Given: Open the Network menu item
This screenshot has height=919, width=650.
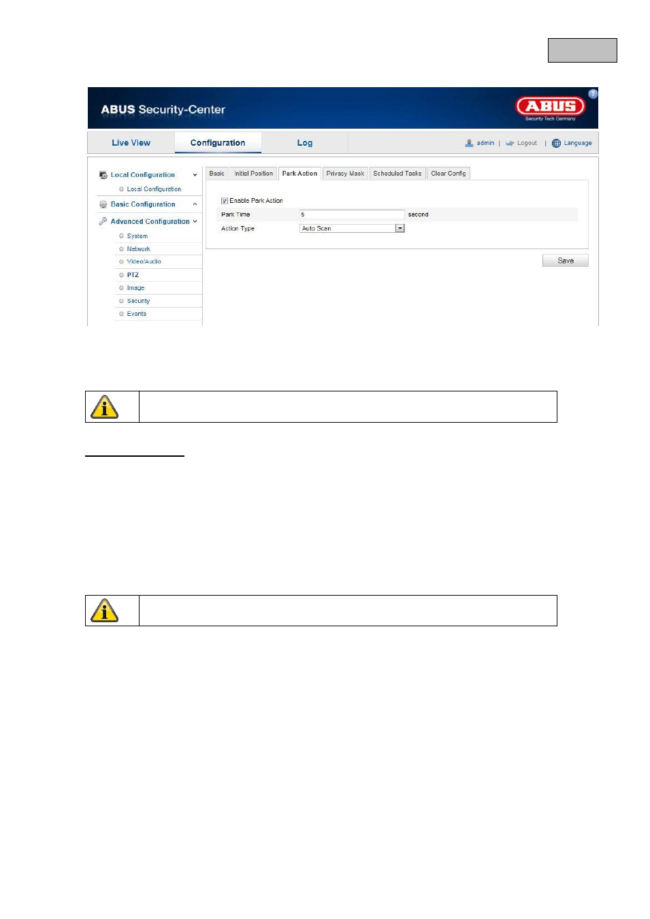Looking at the screenshot, I should pos(139,249).
